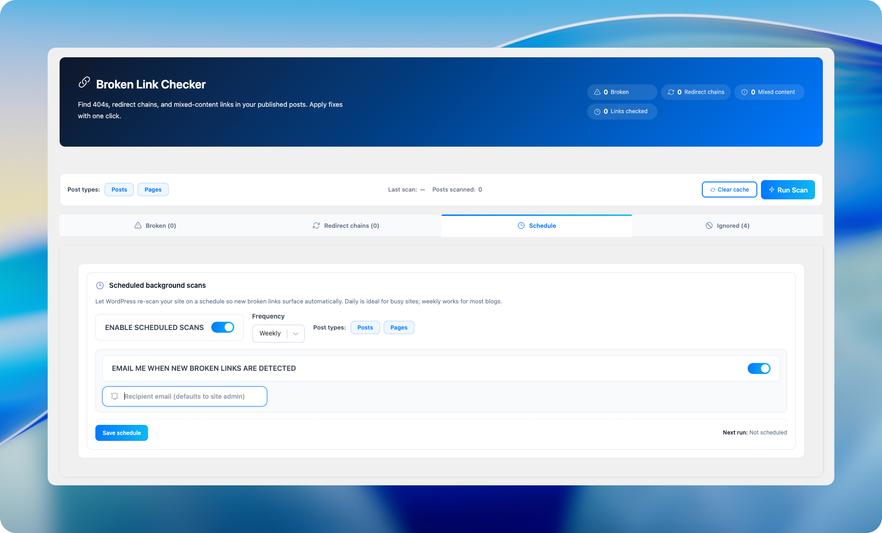Image resolution: width=882 pixels, height=533 pixels.
Task: Click the Next run: Not scheduled text
Action: (x=755, y=433)
